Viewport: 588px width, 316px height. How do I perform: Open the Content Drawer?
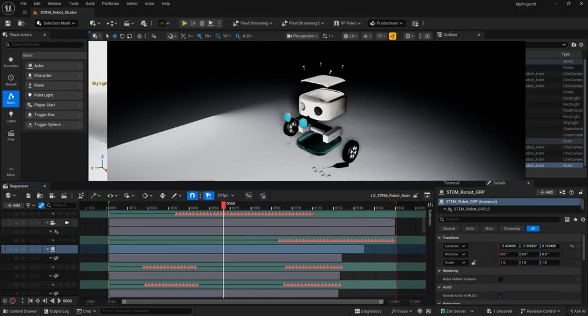coord(20,311)
